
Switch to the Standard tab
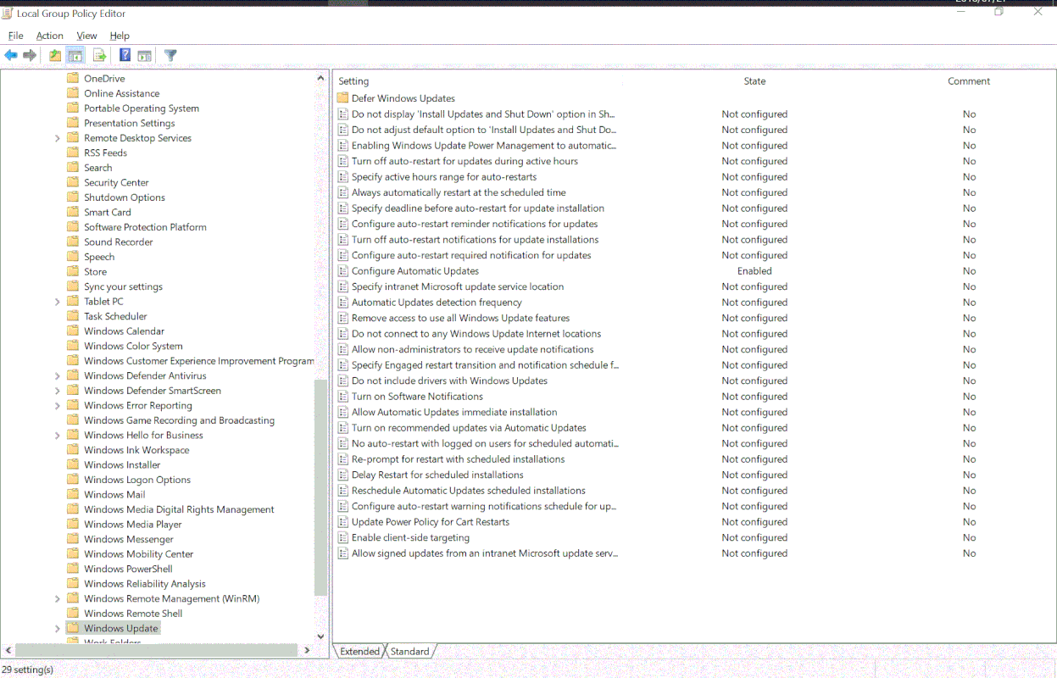coord(409,651)
